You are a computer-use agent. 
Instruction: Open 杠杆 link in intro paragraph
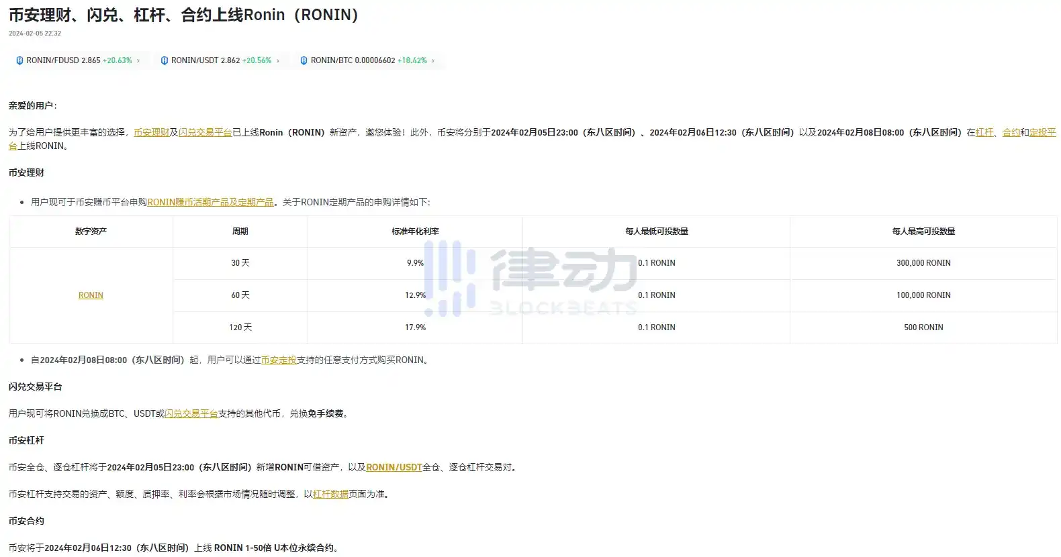pos(984,133)
